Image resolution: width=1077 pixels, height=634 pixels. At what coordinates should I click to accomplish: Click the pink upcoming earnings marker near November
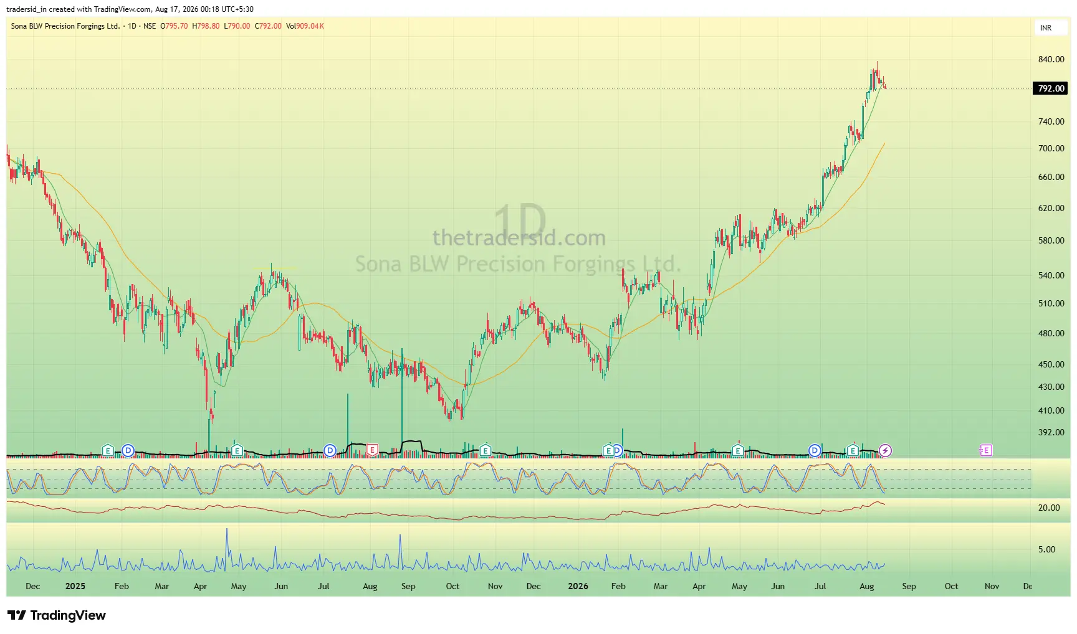tap(985, 450)
